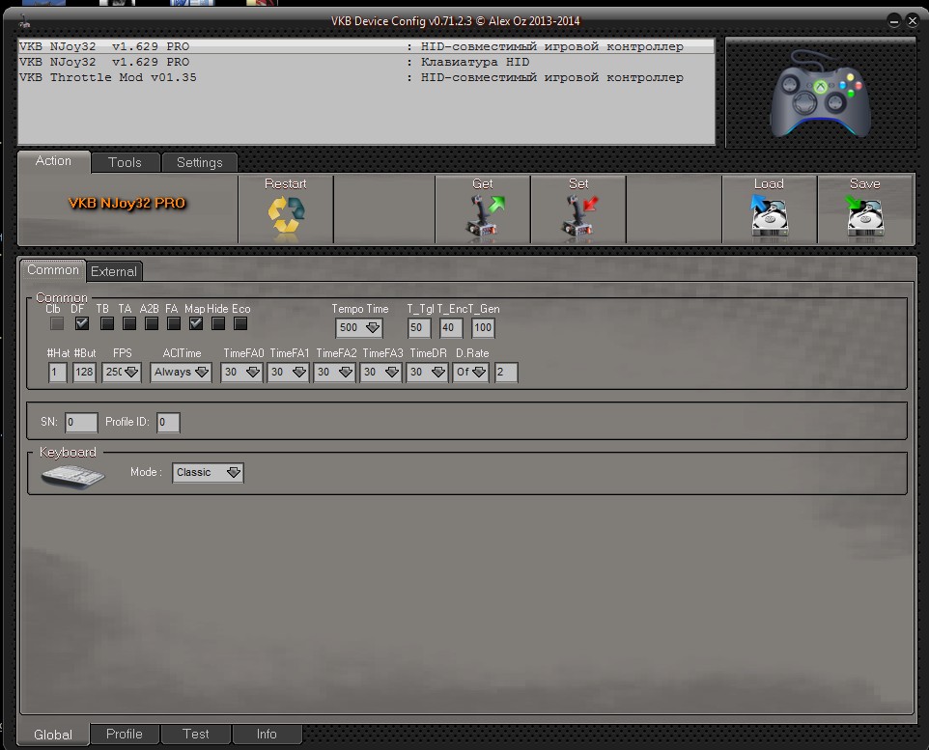Open the FPS dropdown

coord(122,372)
